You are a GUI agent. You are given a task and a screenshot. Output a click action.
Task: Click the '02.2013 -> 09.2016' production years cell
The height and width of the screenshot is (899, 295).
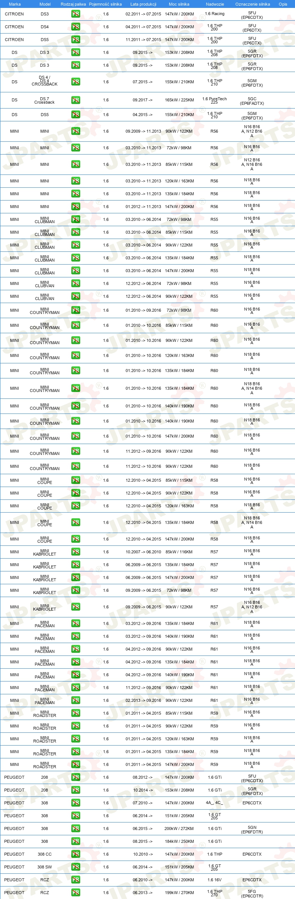click(x=143, y=700)
